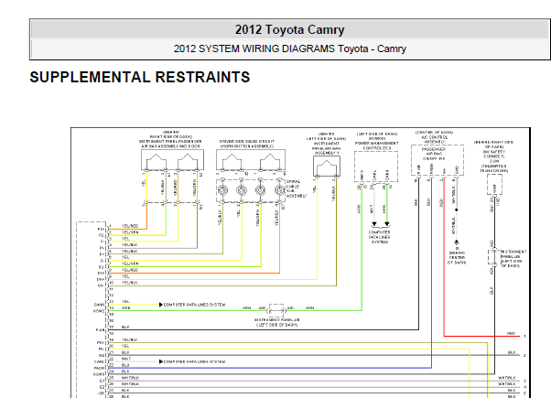Click the 'BLK' label on pin 17

tap(125, 327)
